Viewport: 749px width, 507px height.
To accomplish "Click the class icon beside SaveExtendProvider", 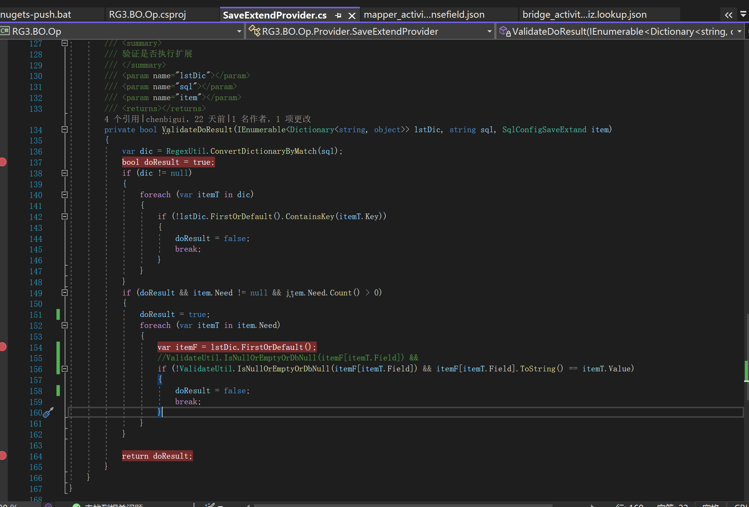I will tap(254, 31).
